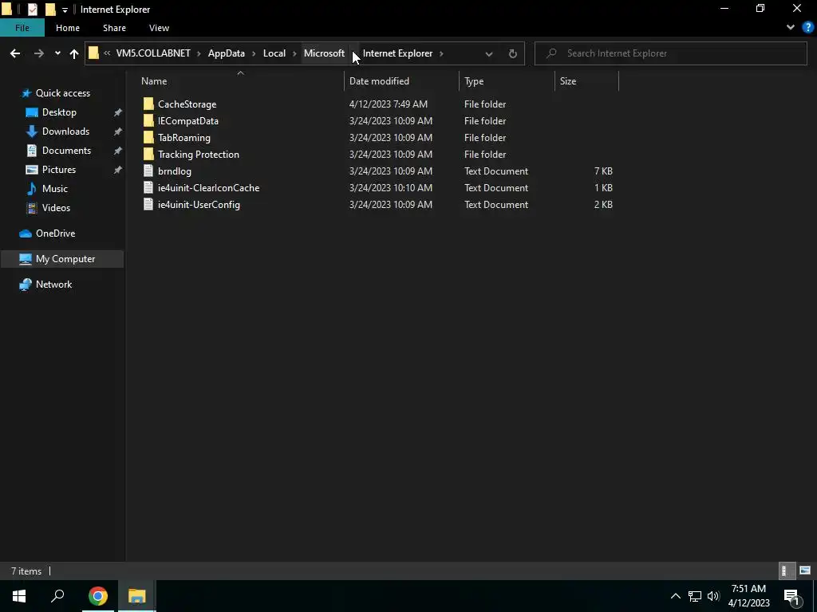Image resolution: width=817 pixels, height=612 pixels.
Task: Select OneDrive in navigation pane
Action: (55, 233)
